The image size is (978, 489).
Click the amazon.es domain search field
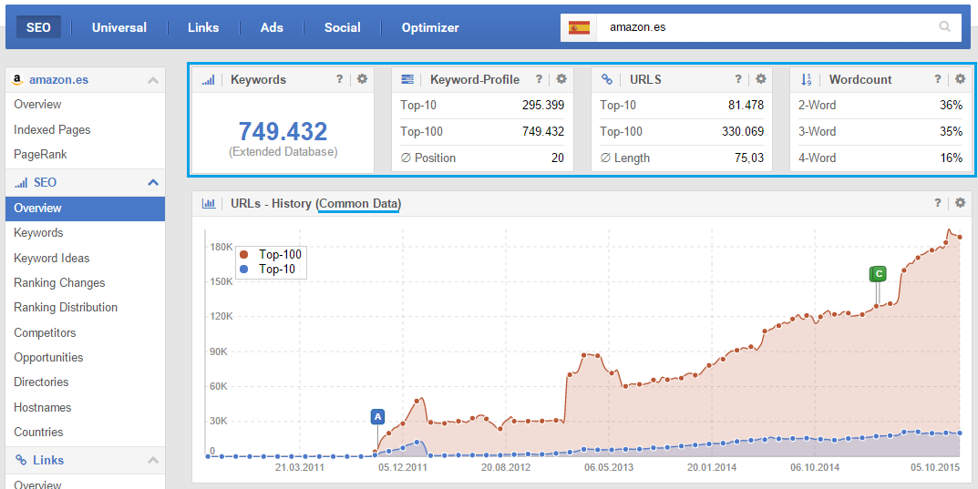[x=766, y=27]
